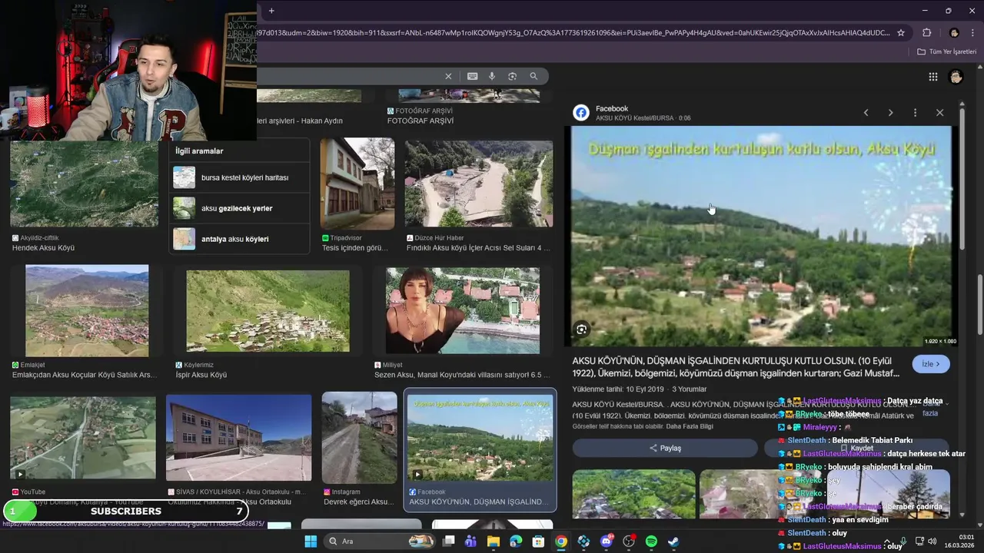Open Tripadvisor Tesis içinden image result
The width and height of the screenshot is (984, 553).
(x=357, y=184)
